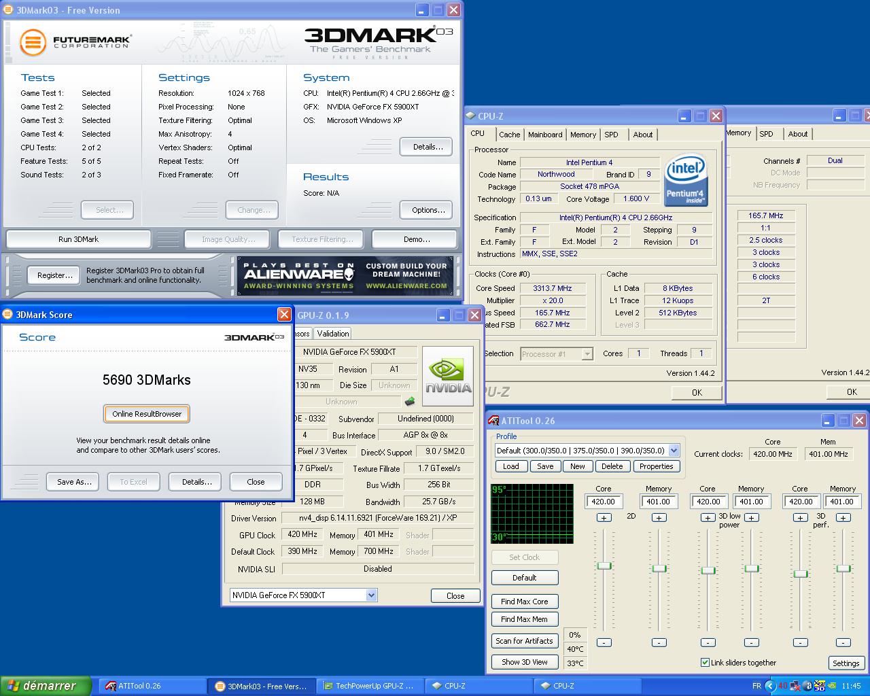Click the 3D low power Memory slider handle
The image size is (870, 696).
(751, 568)
